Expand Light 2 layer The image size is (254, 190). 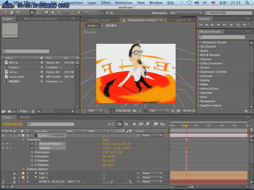tap(19, 173)
